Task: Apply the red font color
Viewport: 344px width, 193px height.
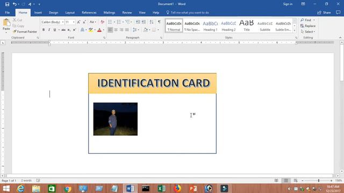Action: [99, 30]
